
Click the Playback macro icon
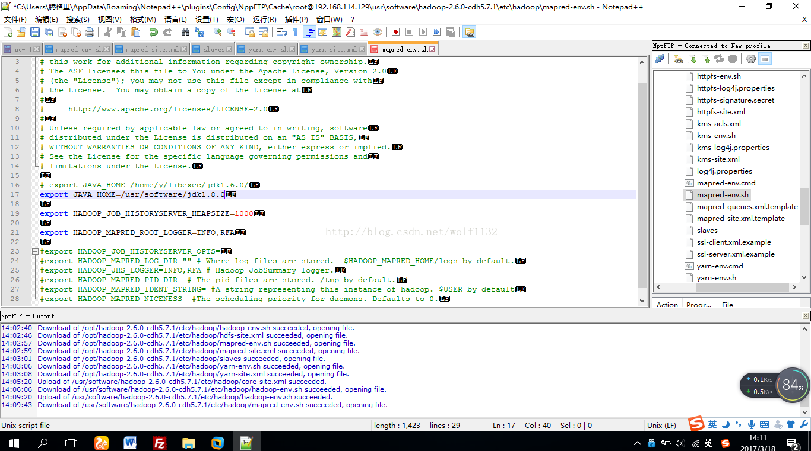[x=423, y=32]
